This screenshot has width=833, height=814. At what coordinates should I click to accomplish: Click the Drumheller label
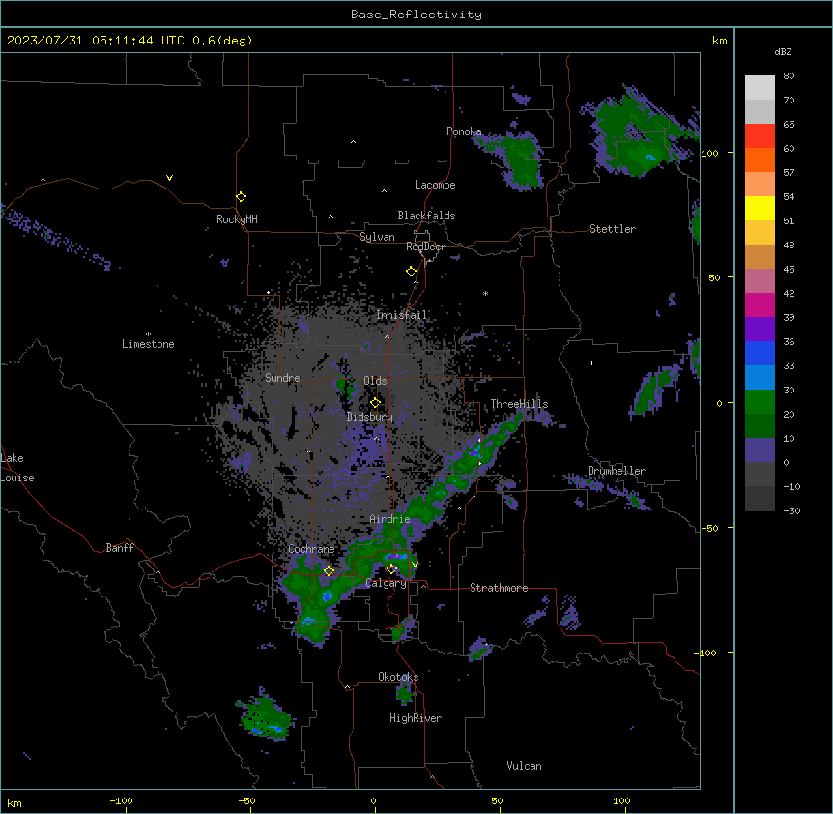pos(617,471)
